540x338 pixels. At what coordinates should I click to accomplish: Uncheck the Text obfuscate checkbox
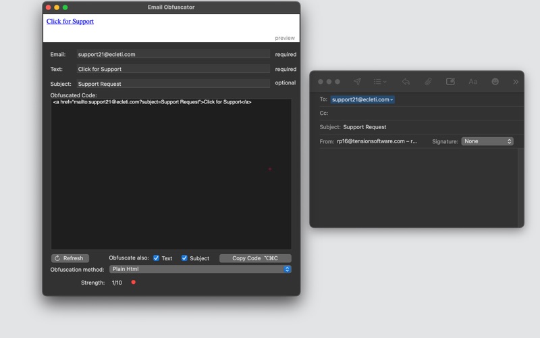(157, 258)
